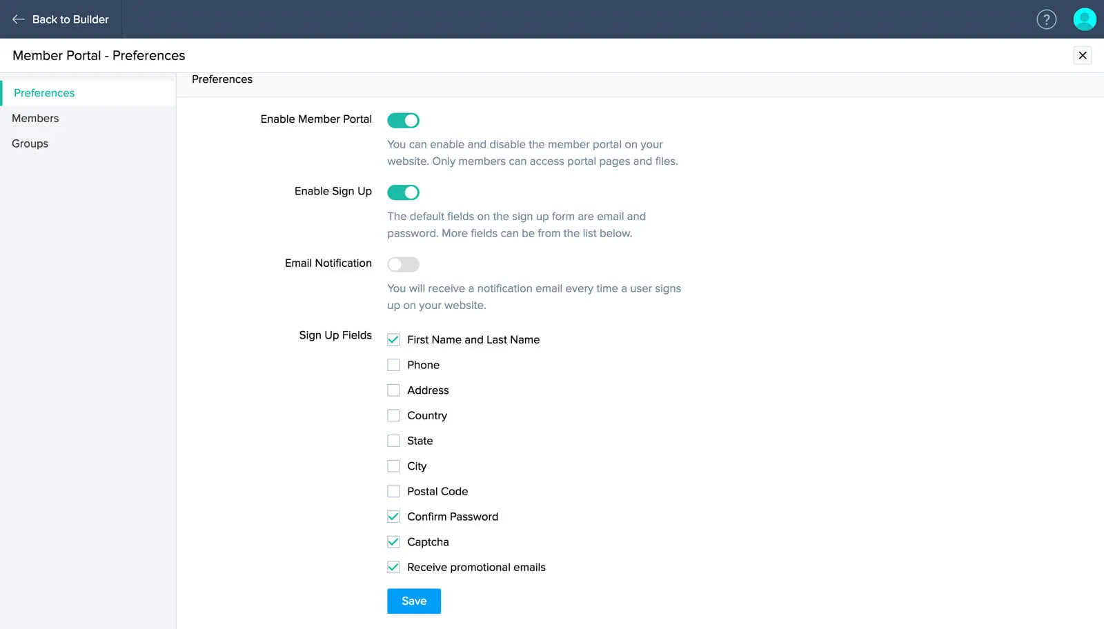Check the Country field checkbox
This screenshot has height=629, width=1104.
pyautogui.click(x=393, y=415)
